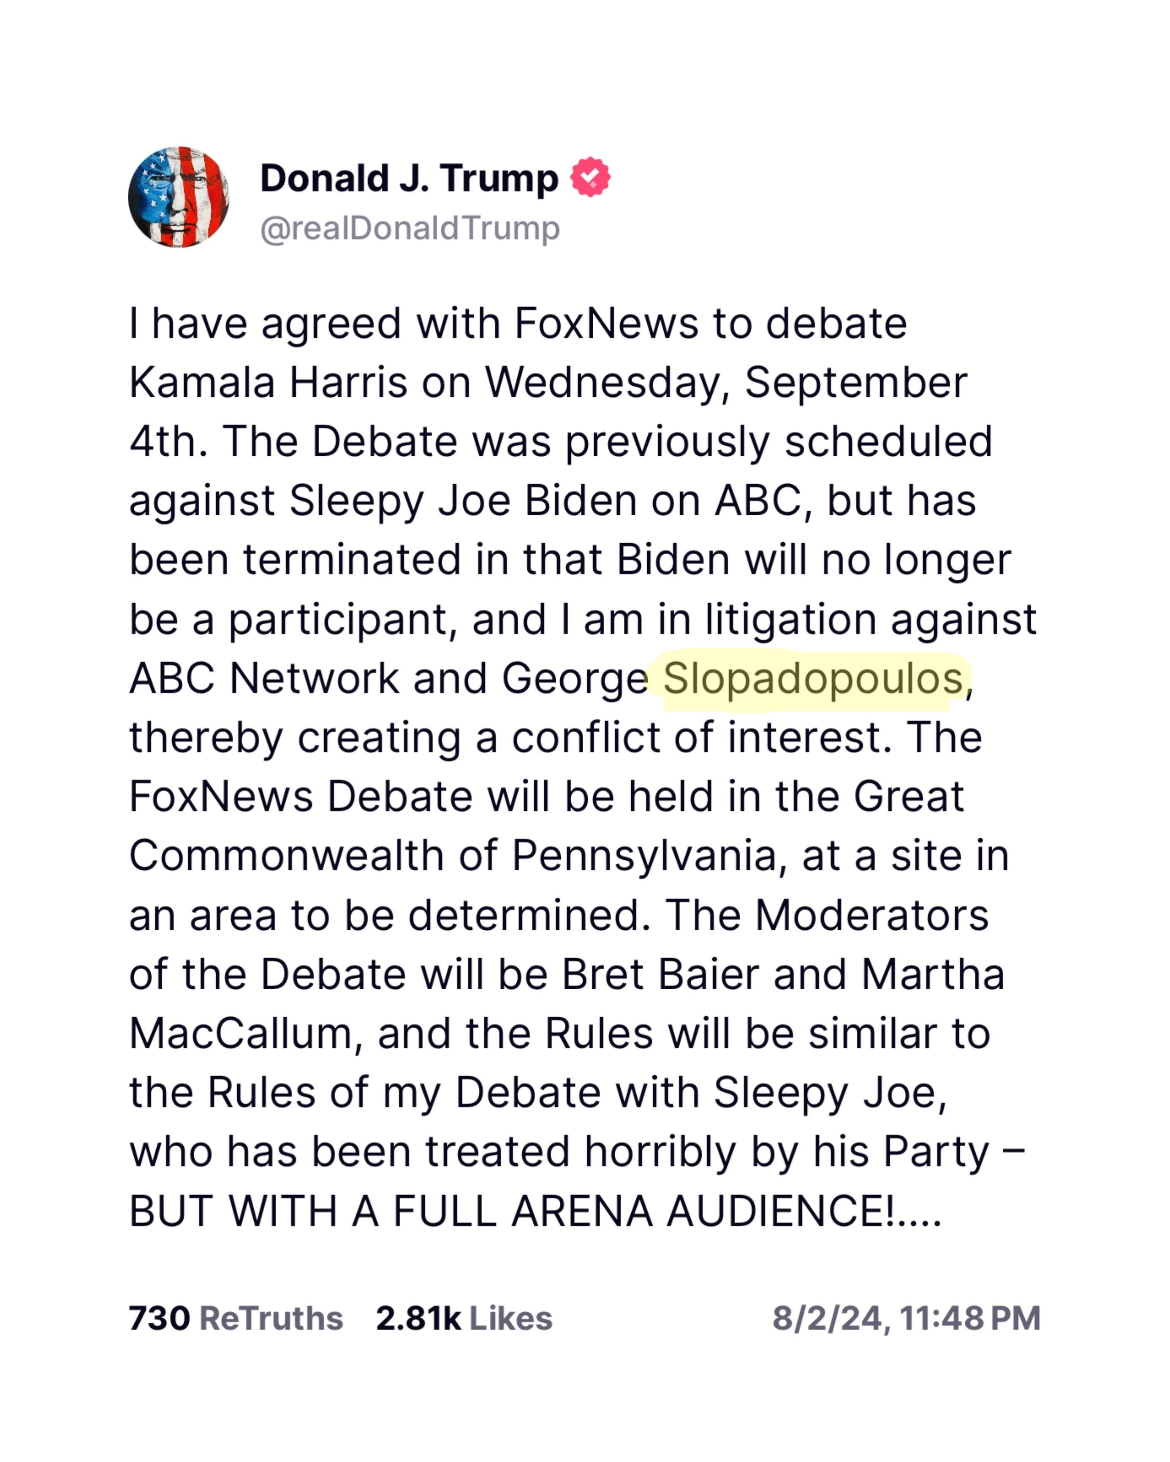Click the name MacCallum in the post
Viewport: 1170px width, 1462px height.
click(x=241, y=1034)
